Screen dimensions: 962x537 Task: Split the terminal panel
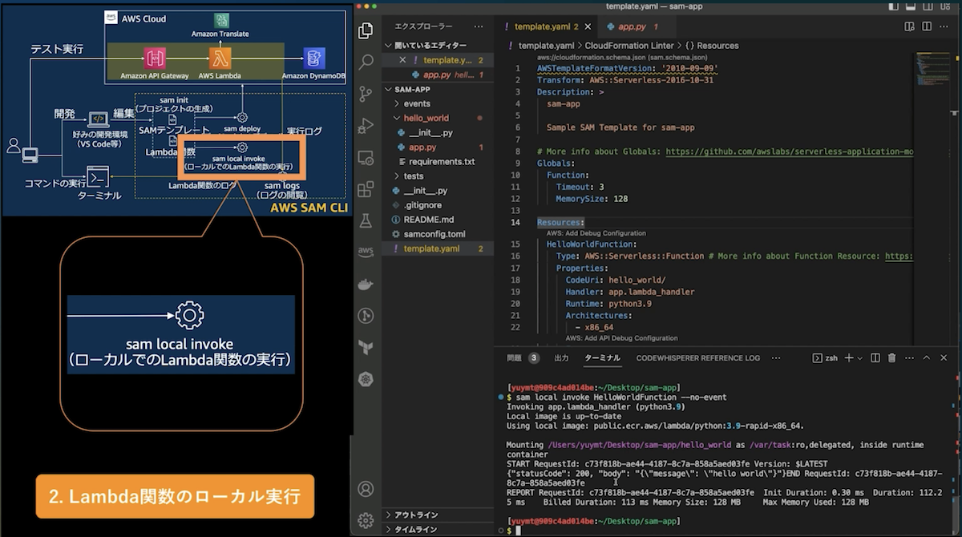875,358
